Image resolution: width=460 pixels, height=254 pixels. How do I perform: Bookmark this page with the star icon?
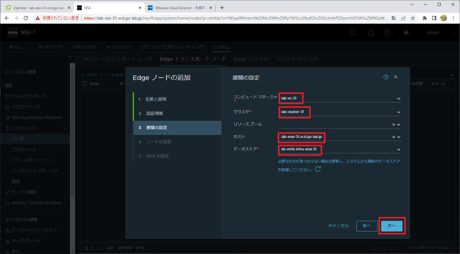413,18
